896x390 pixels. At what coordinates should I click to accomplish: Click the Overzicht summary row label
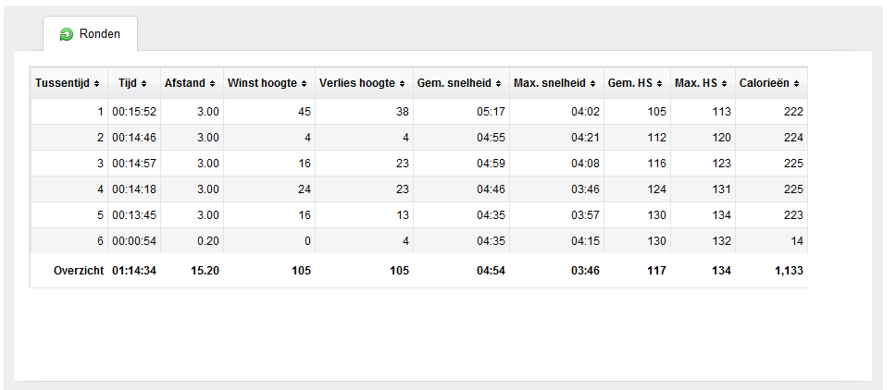point(79,271)
